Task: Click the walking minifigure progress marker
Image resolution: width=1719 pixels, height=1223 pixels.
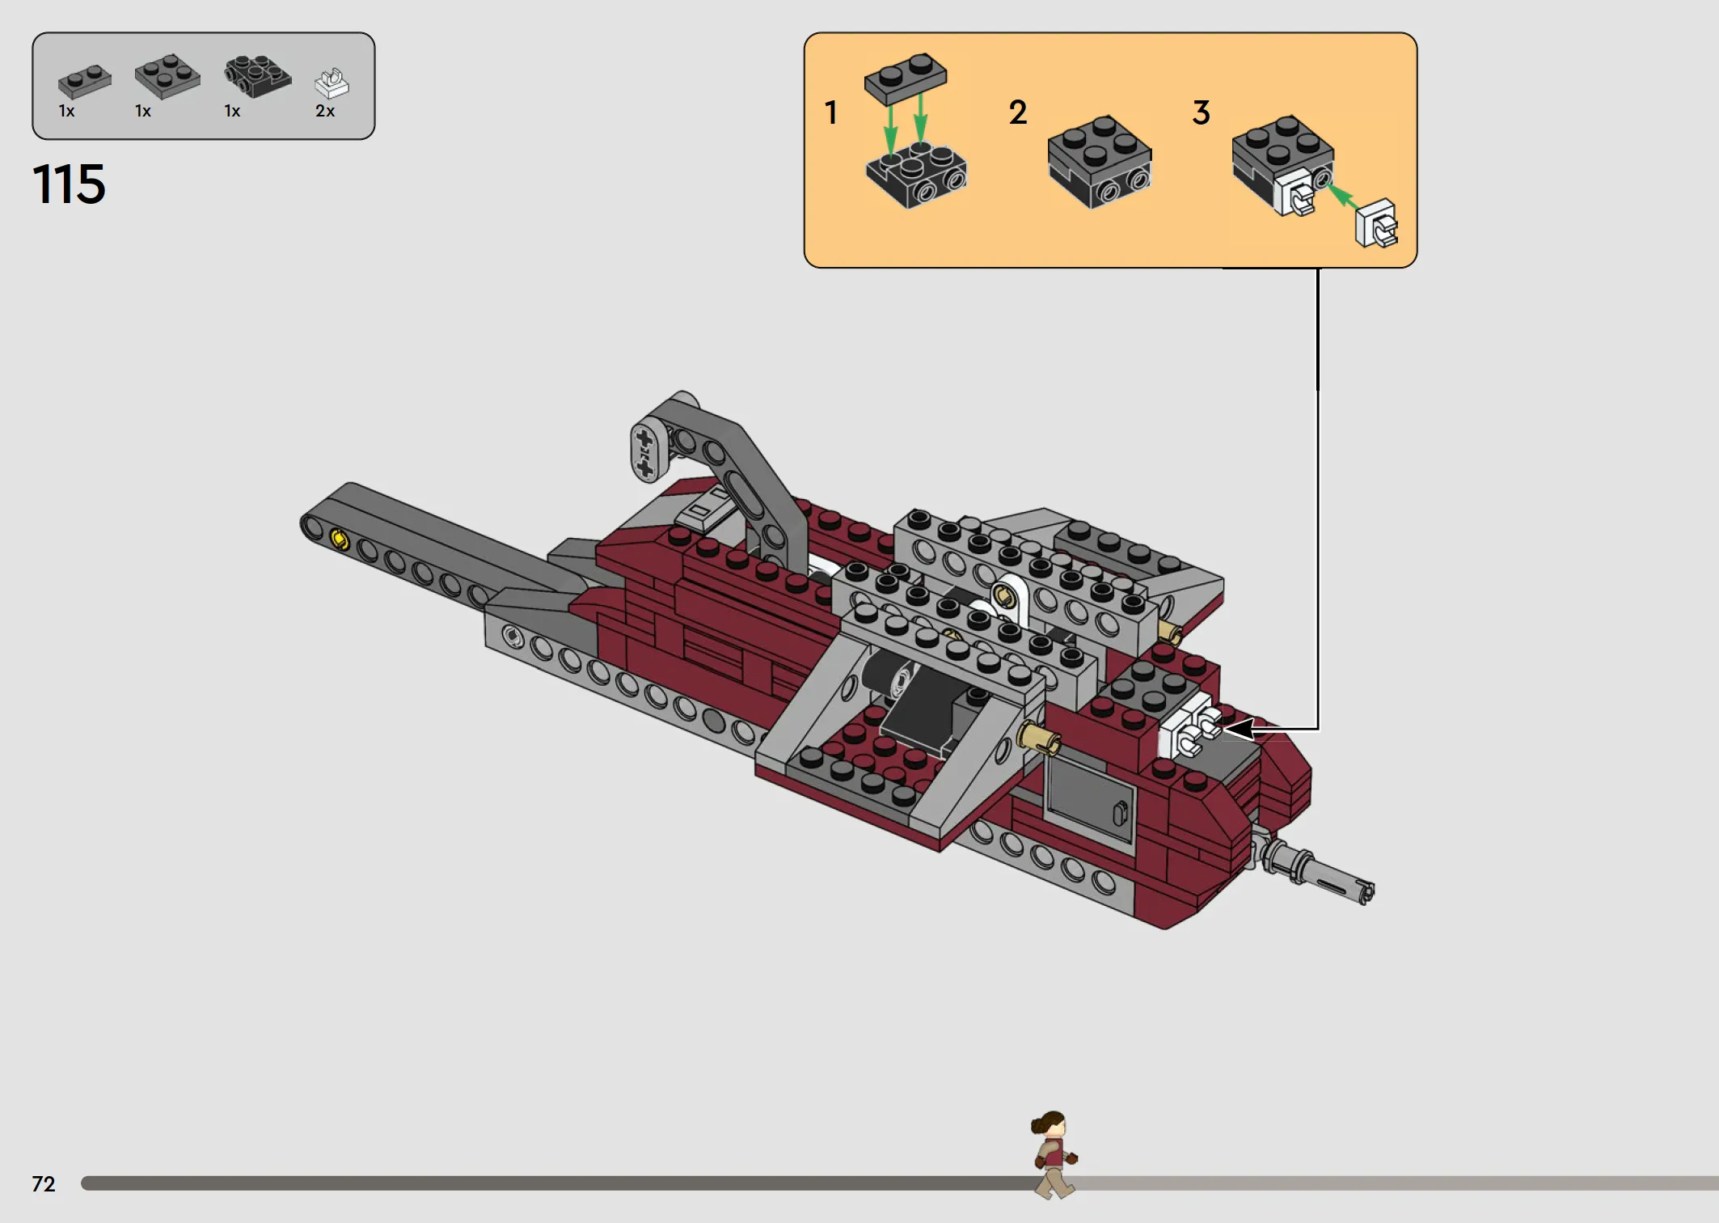Action: point(1054,1154)
